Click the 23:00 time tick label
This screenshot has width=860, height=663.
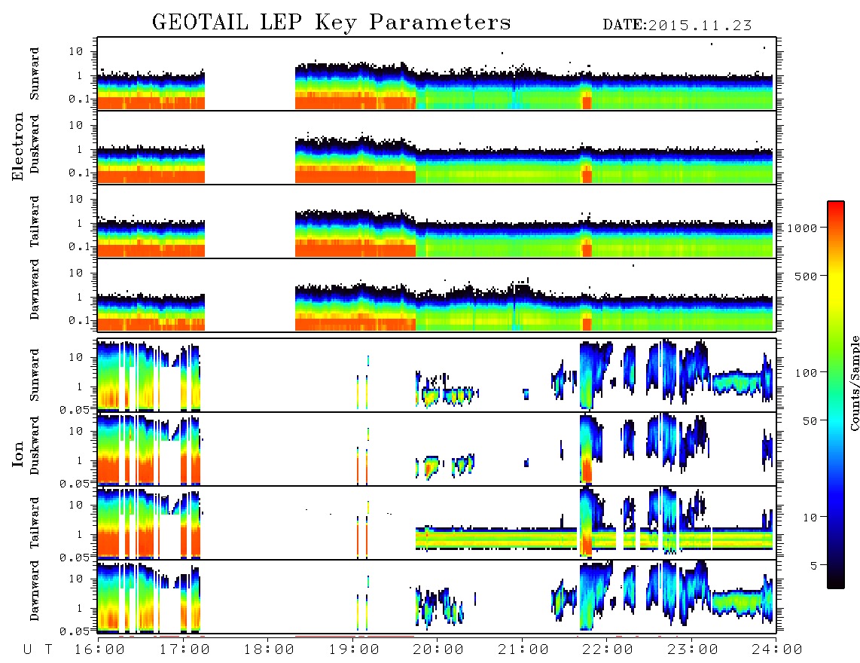pos(693,650)
